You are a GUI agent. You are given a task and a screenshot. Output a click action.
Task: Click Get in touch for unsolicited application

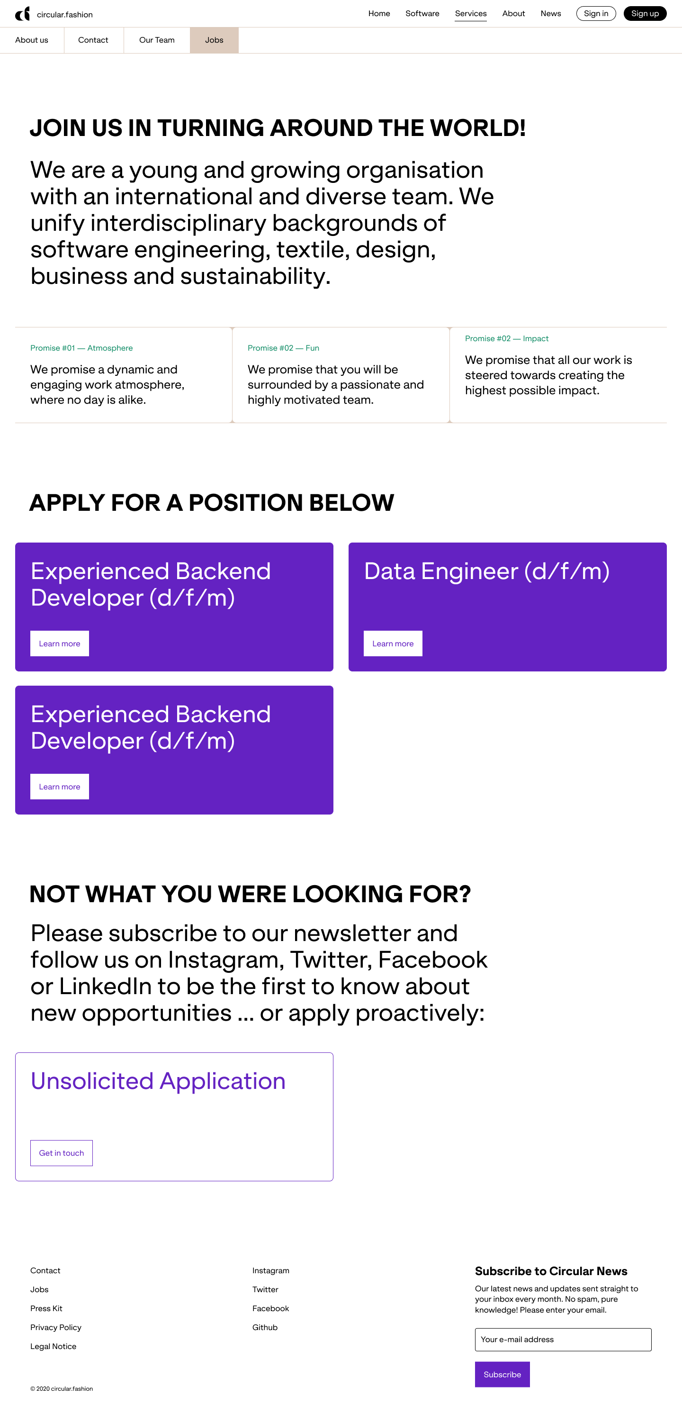(62, 1153)
